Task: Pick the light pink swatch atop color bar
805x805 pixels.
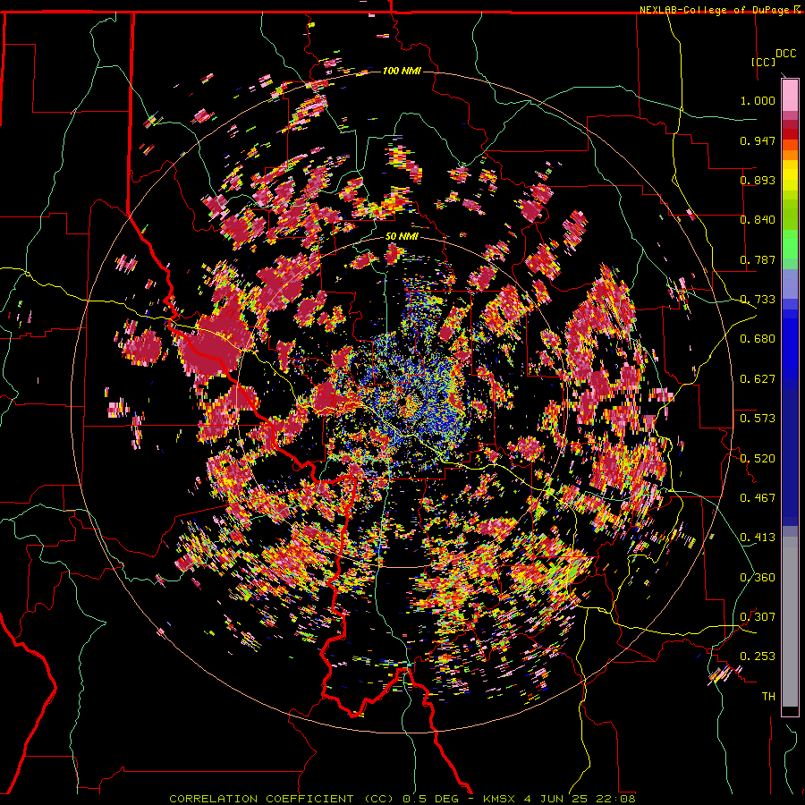Action: tap(790, 95)
